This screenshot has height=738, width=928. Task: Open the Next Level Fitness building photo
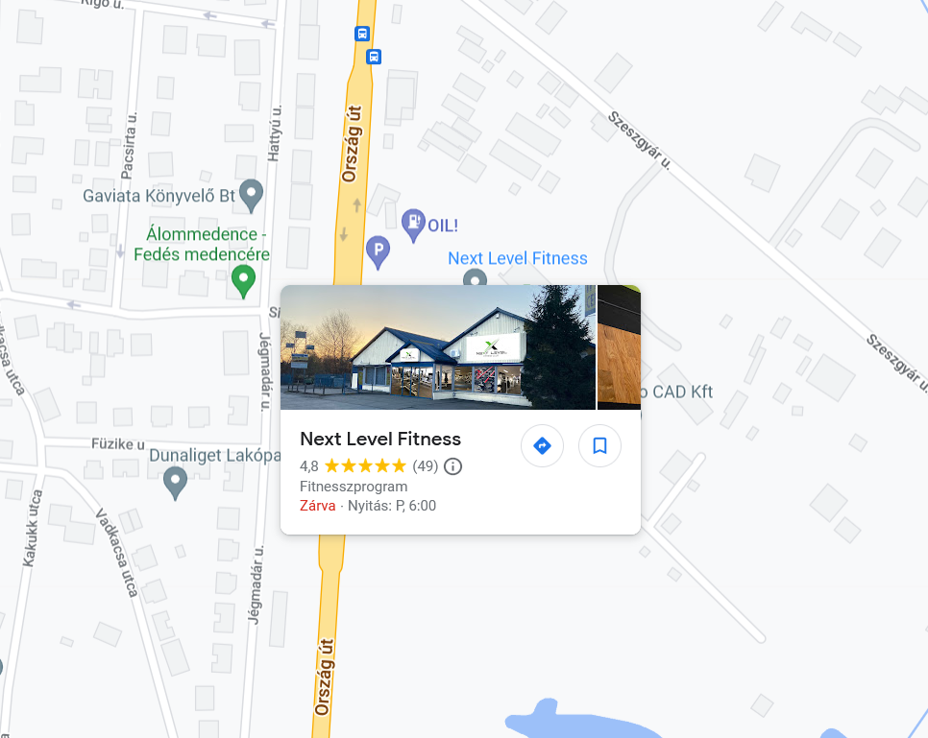(438, 347)
